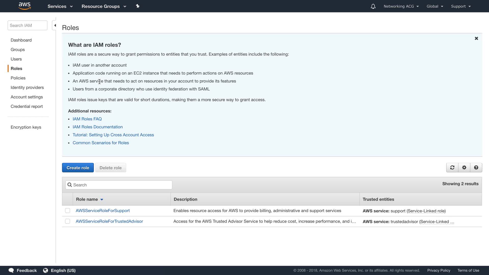Click the help question mark icon
This screenshot has height=275, width=489.
coord(476,168)
